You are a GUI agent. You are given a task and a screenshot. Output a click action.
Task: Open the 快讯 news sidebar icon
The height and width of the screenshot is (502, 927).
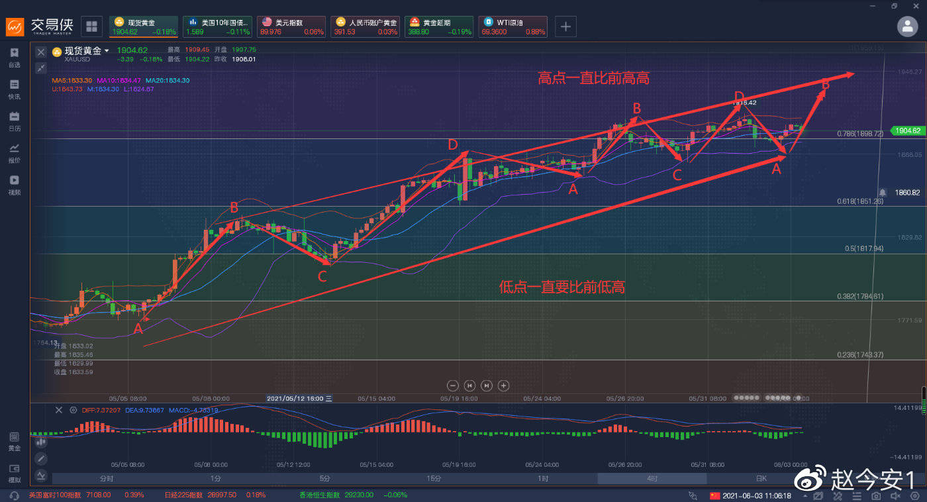tap(14, 89)
